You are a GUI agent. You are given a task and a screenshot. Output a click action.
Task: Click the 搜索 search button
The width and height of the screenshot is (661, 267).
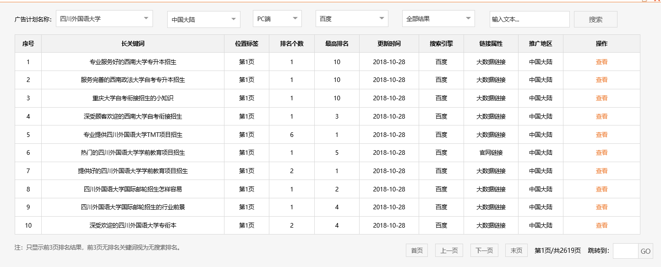(595, 18)
